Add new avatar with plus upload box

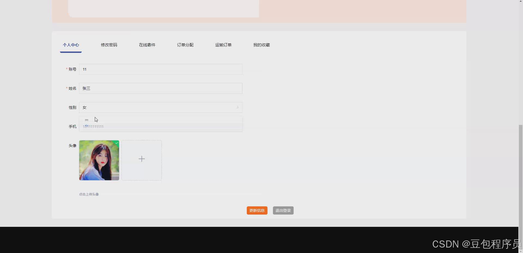pos(142,160)
